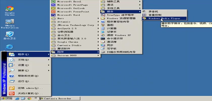This screenshot has width=212, height=101.
Task: Select 娱乐 entertainment folder entry
Action: pos(121,12)
